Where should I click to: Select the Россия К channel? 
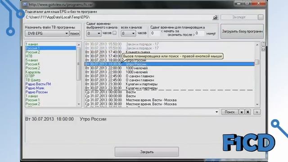pos(33,64)
